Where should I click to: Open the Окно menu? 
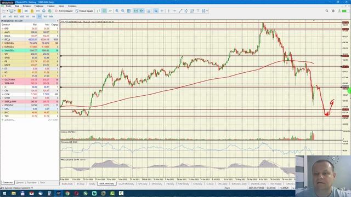(x=61, y=6)
